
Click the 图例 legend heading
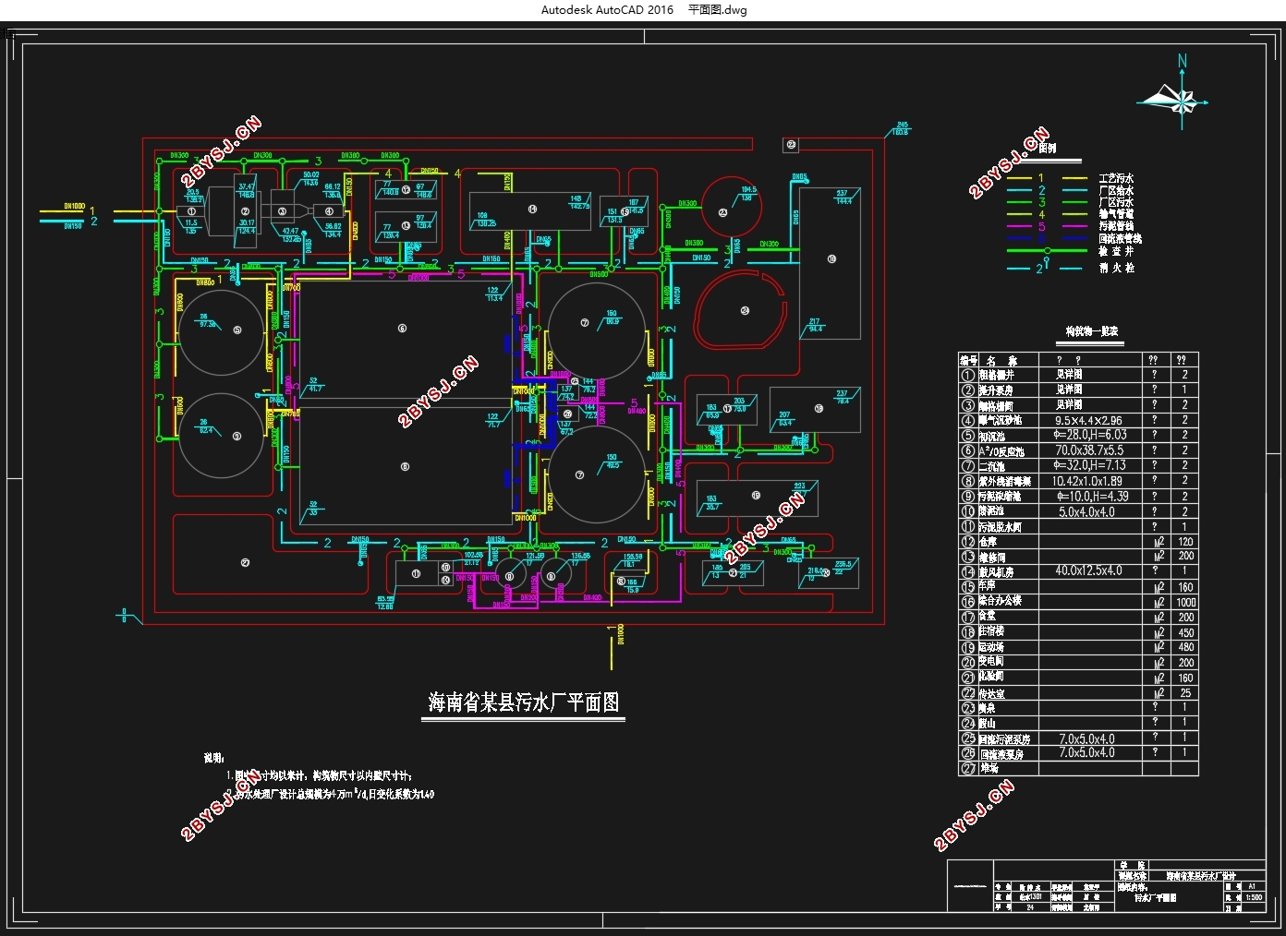coord(1047,148)
